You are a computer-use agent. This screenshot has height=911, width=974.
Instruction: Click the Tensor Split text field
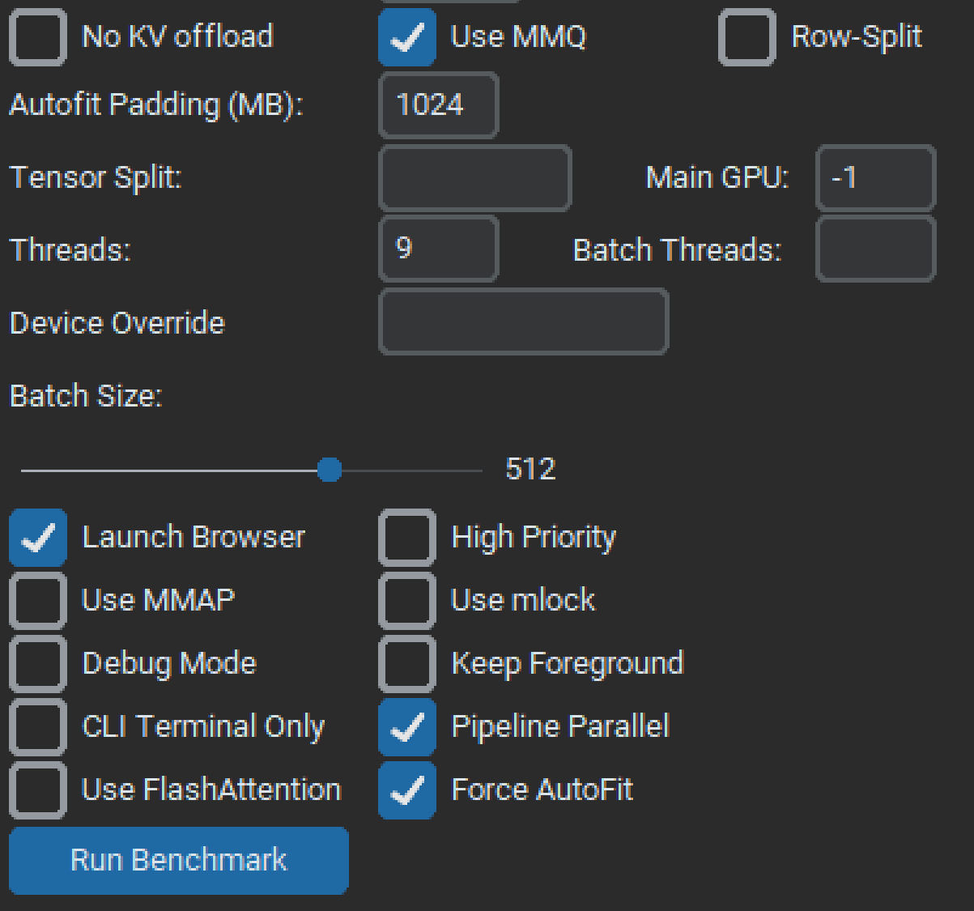[475, 178]
